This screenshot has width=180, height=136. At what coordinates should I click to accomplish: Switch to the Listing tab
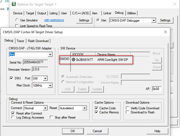click(53, 13)
